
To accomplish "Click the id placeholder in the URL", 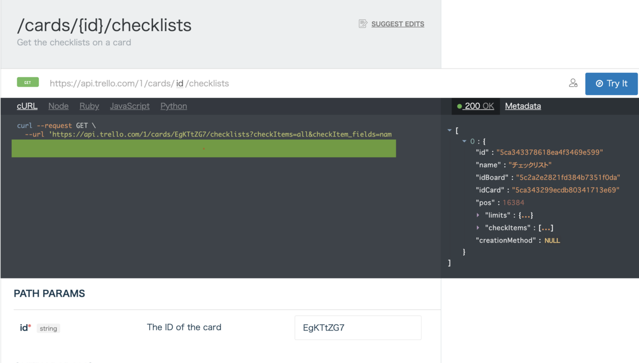I will coord(180,83).
